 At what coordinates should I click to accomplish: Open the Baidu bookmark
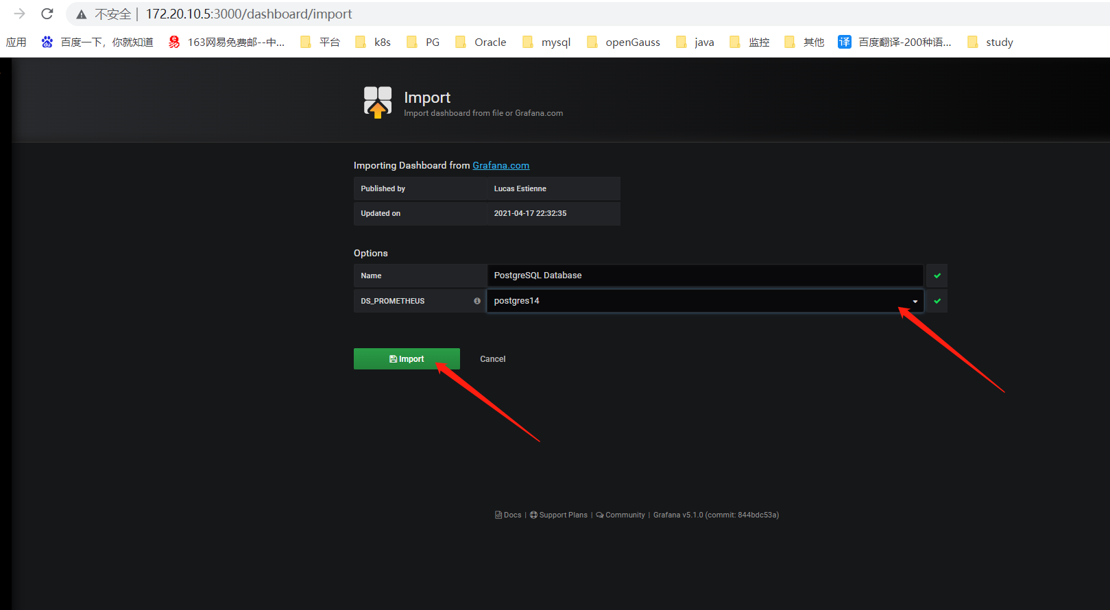[97, 42]
